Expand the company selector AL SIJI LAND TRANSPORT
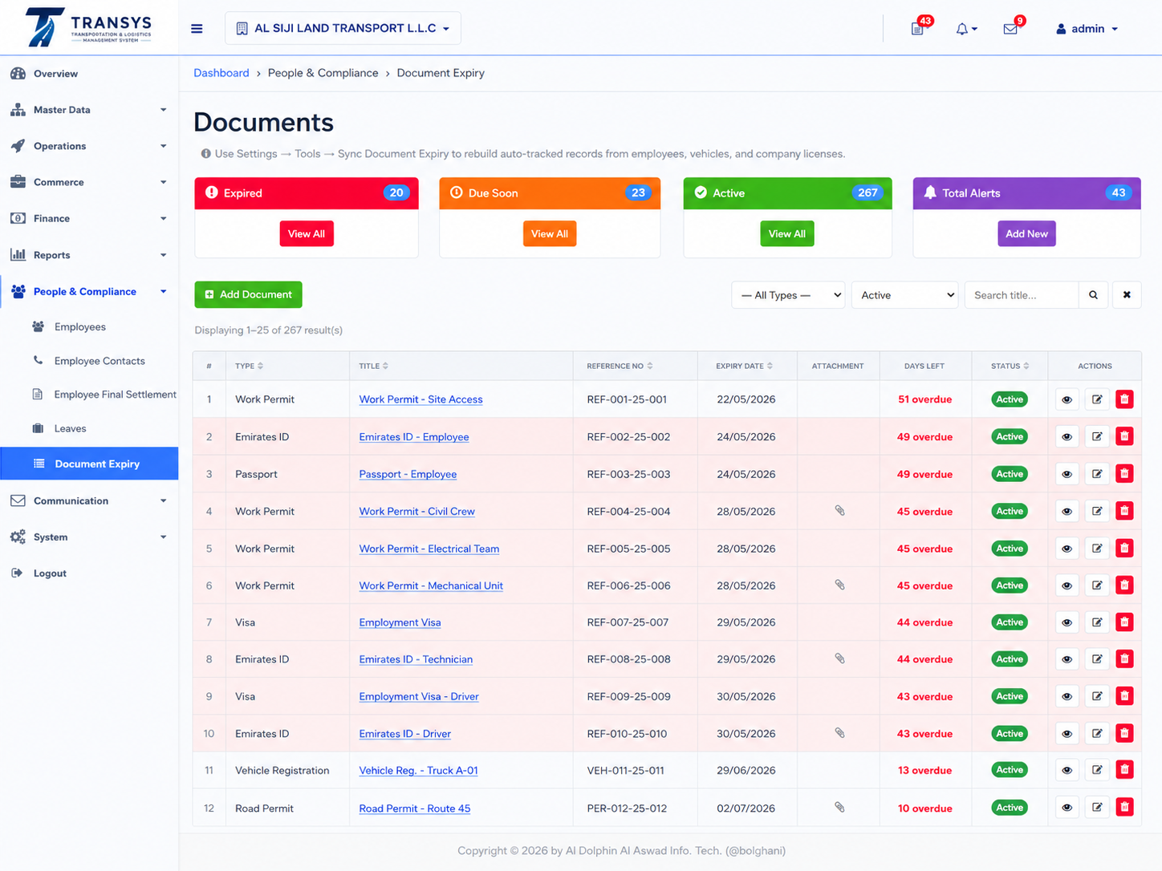Image resolution: width=1162 pixels, height=871 pixels. [x=343, y=28]
